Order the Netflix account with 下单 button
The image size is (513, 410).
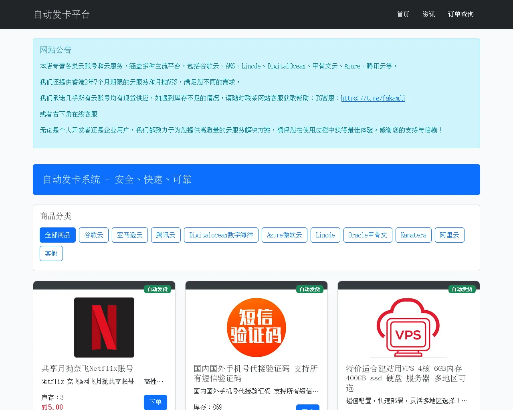pos(156,402)
